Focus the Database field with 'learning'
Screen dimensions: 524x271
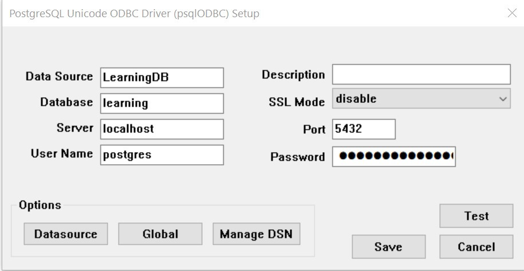161,103
